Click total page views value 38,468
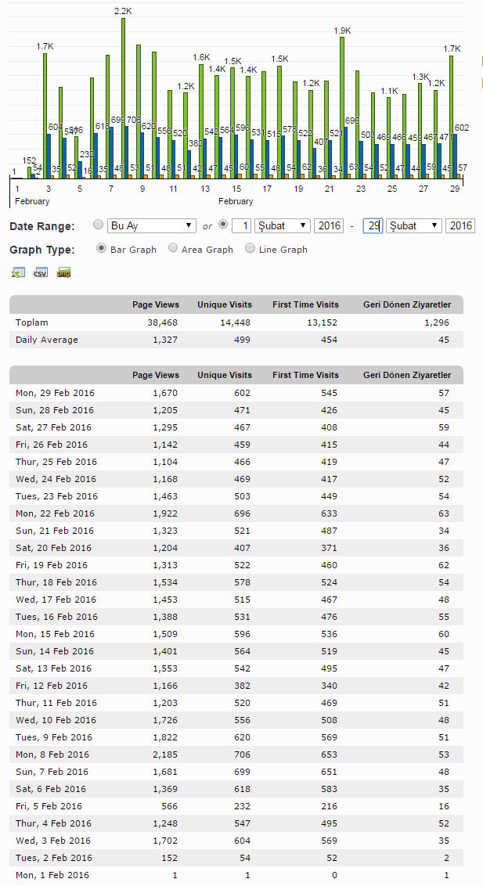Image resolution: width=483 pixels, height=886 pixels. pyautogui.click(x=161, y=322)
